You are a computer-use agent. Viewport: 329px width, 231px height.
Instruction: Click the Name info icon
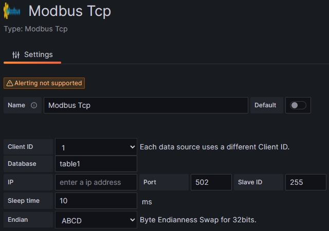(x=34, y=105)
